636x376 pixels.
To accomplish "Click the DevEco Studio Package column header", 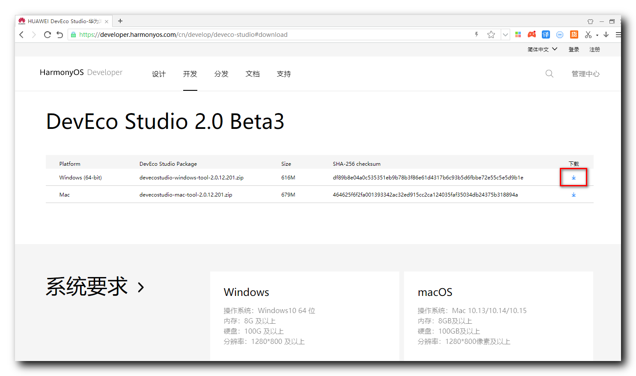I will click(168, 164).
